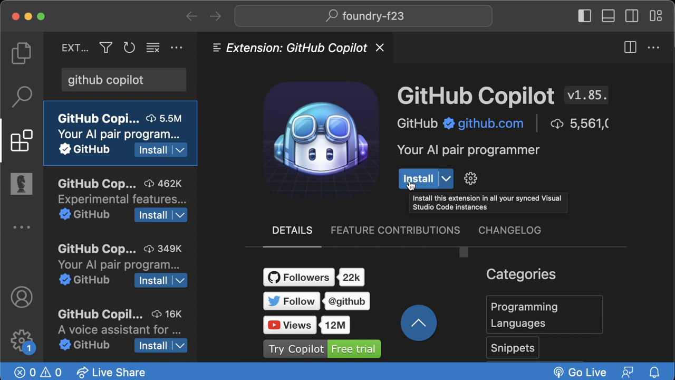Open the github.com publisher link
Viewport: 675px width, 380px height.
(x=490, y=123)
